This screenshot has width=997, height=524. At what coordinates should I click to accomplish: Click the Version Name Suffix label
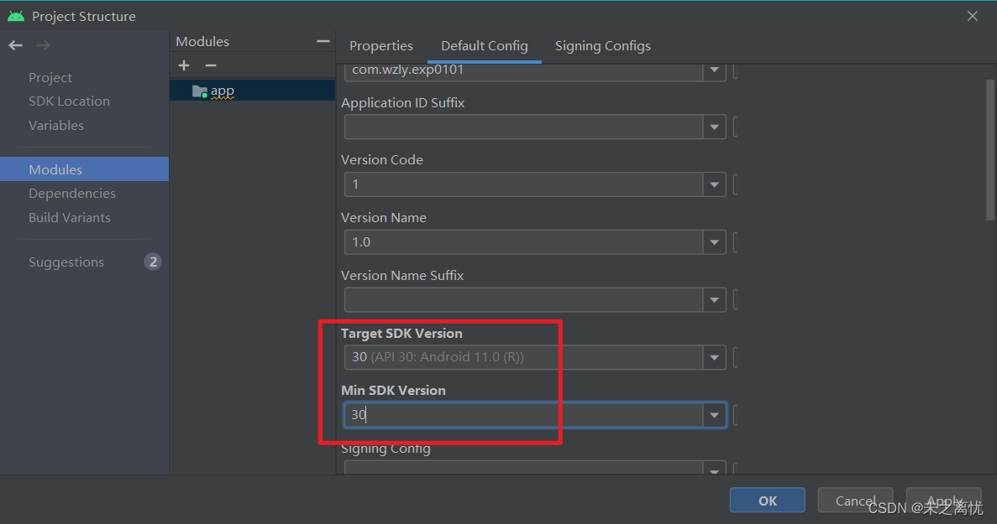(x=401, y=275)
